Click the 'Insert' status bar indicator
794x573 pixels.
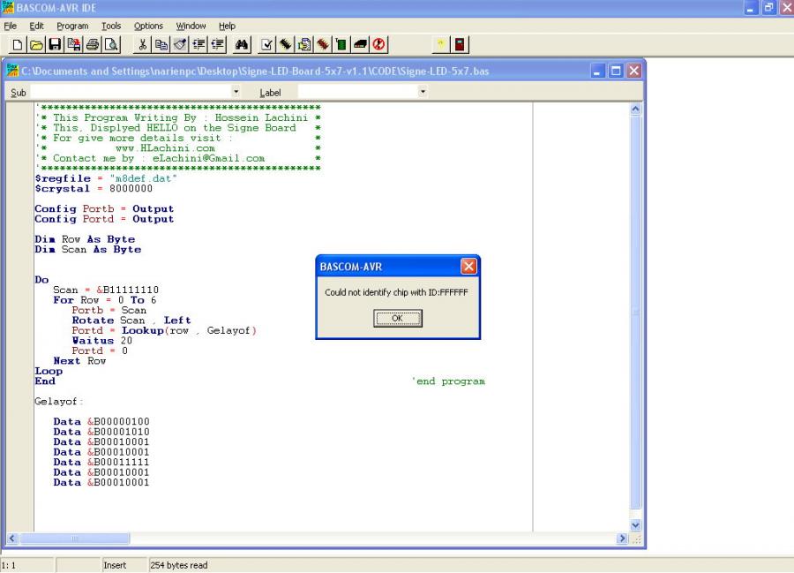(x=115, y=565)
